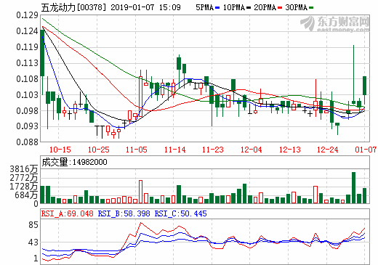This screenshot has width=378, height=265.
Task: Click the 0.108 price axis label
Action: point(27,78)
